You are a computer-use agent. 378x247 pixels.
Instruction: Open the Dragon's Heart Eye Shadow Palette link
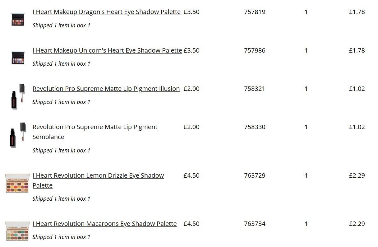[106, 12]
